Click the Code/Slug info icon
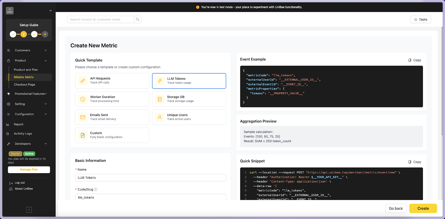 96,189
